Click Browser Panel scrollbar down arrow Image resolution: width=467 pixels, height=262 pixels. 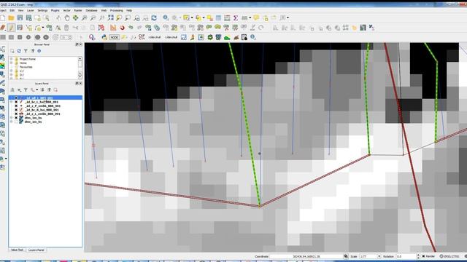coord(80,77)
